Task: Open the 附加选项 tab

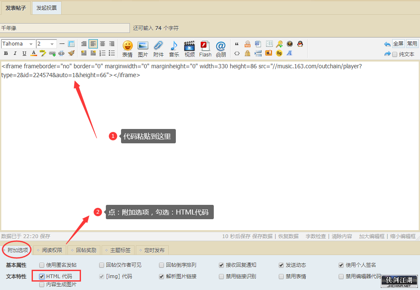Action: pyautogui.click(x=17, y=250)
